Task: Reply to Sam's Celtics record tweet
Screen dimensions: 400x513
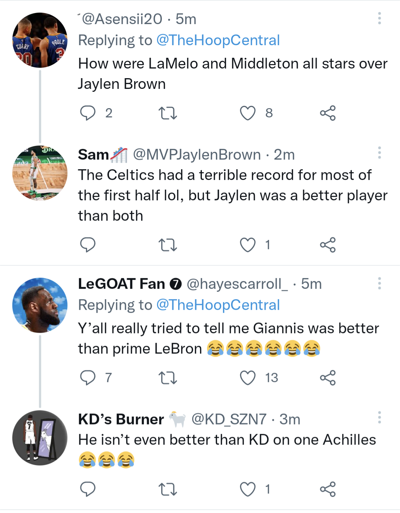Action: point(88,245)
